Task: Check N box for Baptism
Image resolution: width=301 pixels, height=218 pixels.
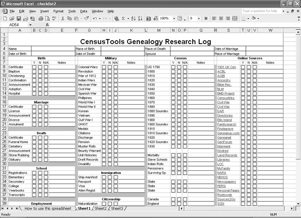Action: (40, 72)
